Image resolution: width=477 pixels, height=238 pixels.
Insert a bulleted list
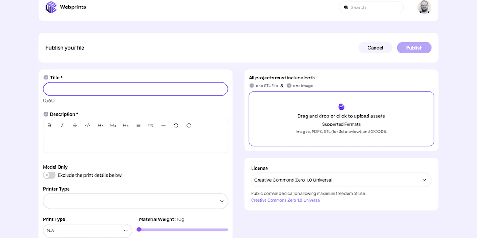pyautogui.click(x=138, y=126)
